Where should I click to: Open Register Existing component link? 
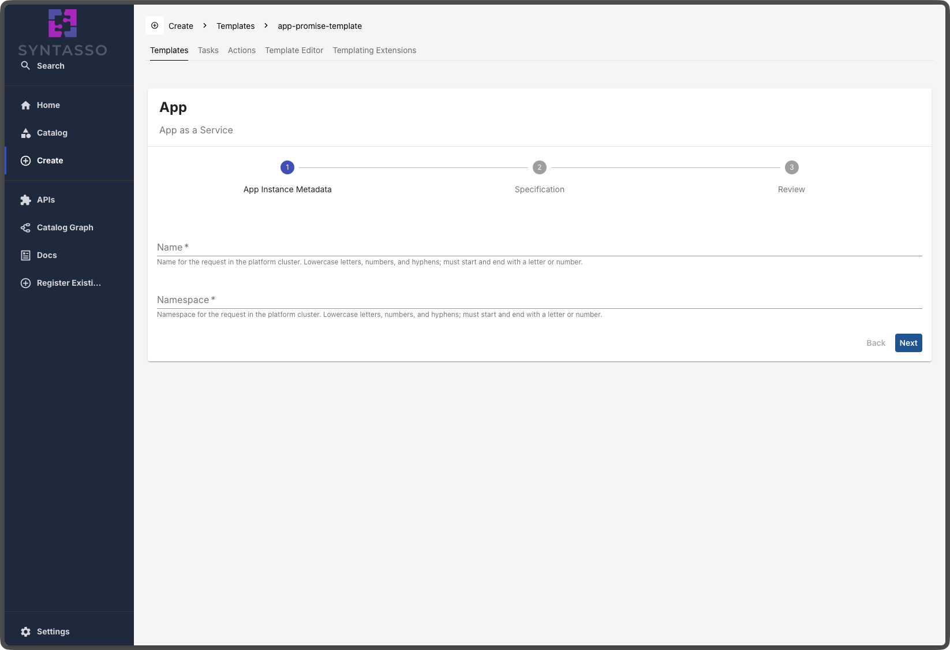point(69,283)
